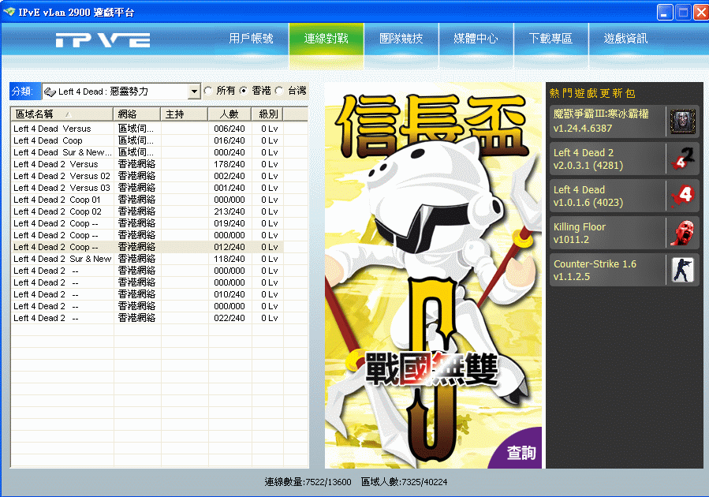709x497 pixels.
Task: Click 連線數量:7522/13600 status text
Action: [x=308, y=482]
